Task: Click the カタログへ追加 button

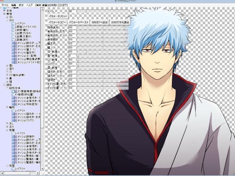Action: click(100, 22)
